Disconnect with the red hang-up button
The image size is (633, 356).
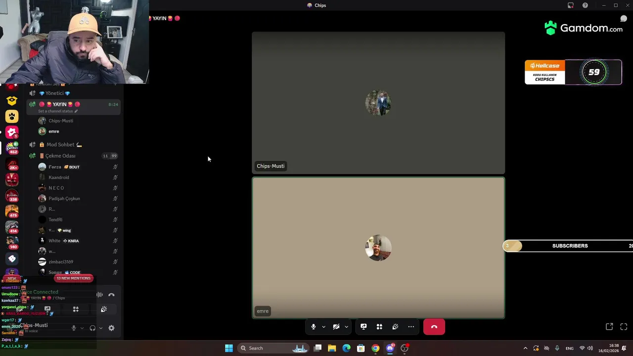pos(434,327)
